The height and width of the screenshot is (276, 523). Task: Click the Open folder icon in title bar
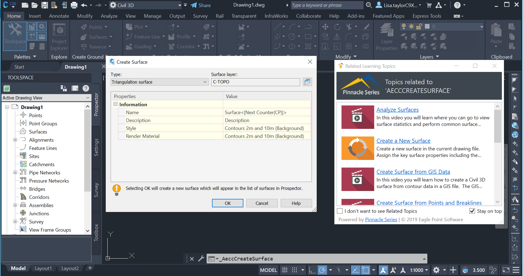point(35,5)
